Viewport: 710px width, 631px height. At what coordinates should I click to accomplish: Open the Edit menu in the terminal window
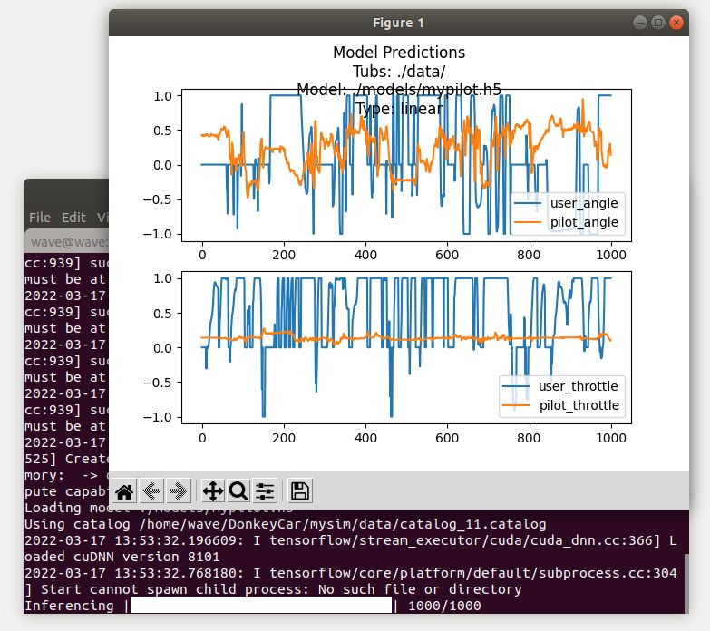[73, 218]
